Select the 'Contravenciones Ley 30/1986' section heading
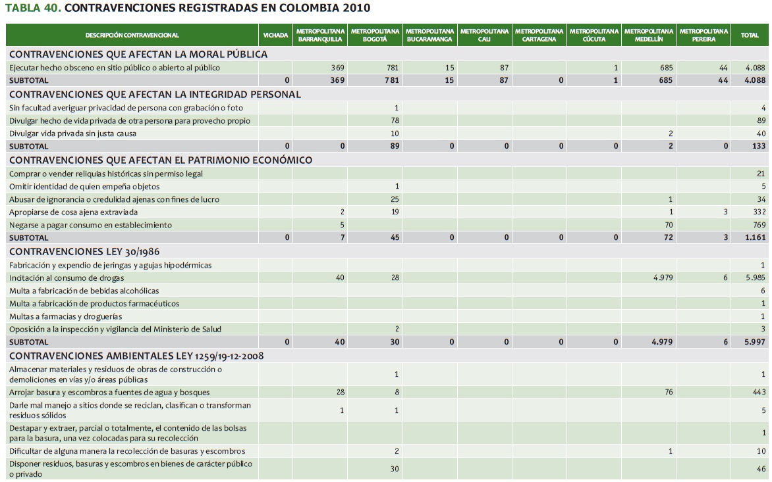 [x=84, y=251]
